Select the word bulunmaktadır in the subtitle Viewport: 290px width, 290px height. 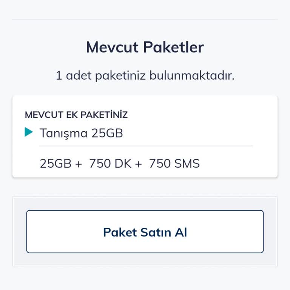[192, 76]
